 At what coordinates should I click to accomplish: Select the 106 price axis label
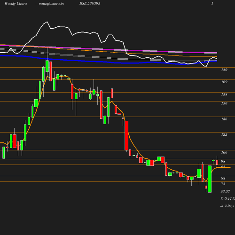tap(224, 152)
